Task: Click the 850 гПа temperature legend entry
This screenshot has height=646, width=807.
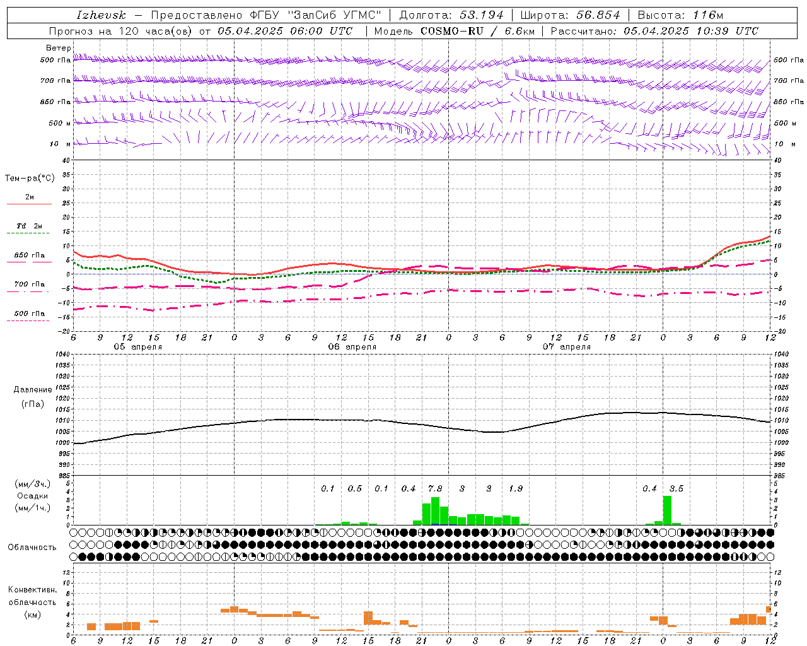Action: [x=30, y=255]
